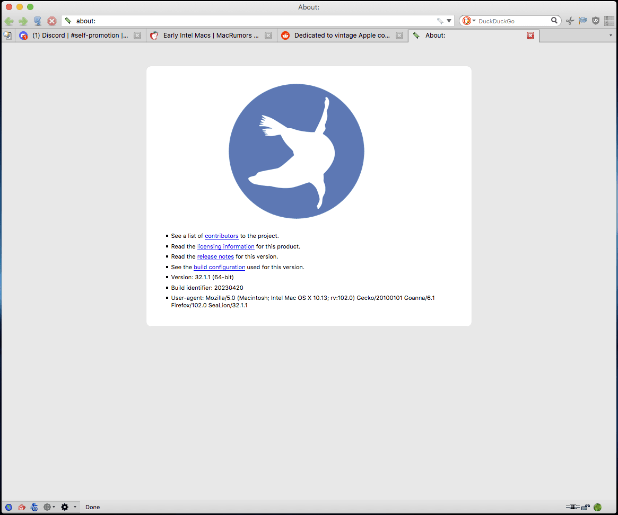Click the padlock security icon in status bar
The height and width of the screenshot is (515, 618).
586,507
